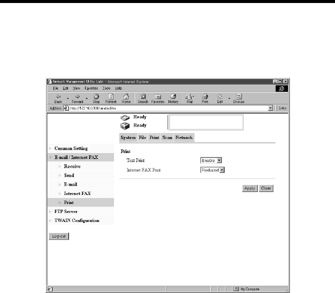
Task: Open the File menu
Action: point(55,88)
